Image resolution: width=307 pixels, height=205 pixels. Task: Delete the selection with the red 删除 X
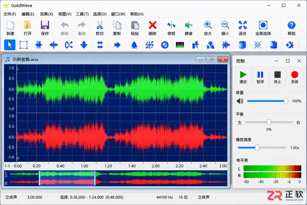[152, 25]
